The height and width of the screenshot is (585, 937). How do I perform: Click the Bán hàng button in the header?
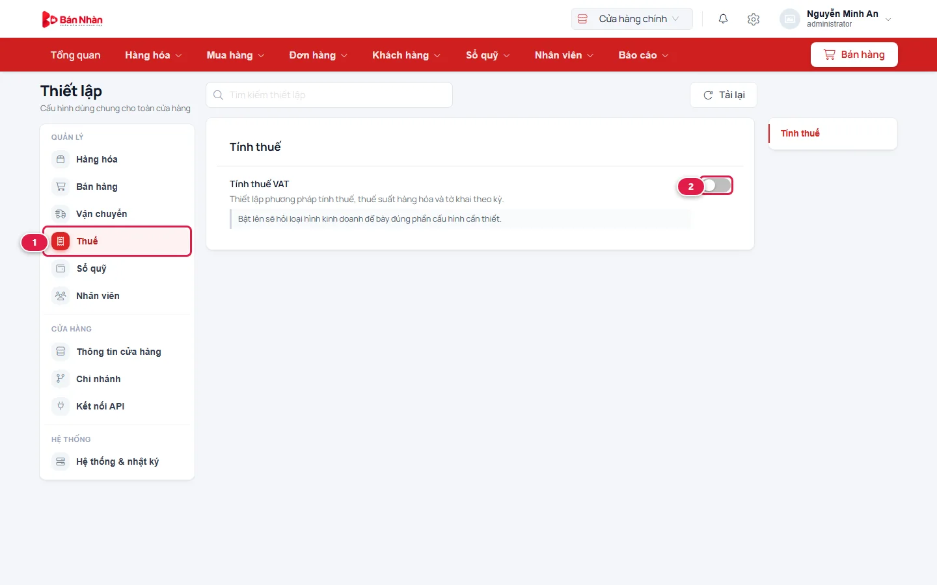[x=854, y=55]
